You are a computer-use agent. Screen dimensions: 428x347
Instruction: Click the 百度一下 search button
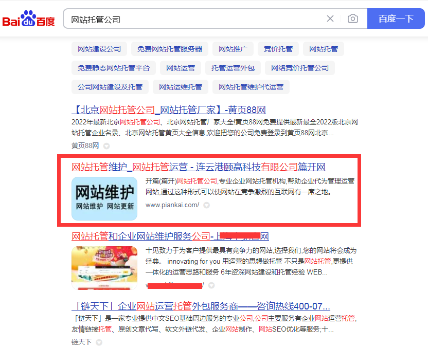coord(396,19)
